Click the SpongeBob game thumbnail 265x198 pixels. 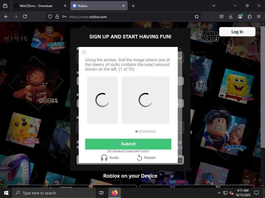[x=236, y=86]
